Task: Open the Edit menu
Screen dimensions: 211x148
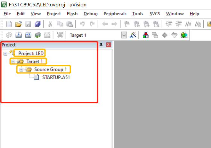Action: pyautogui.click(x=21, y=14)
